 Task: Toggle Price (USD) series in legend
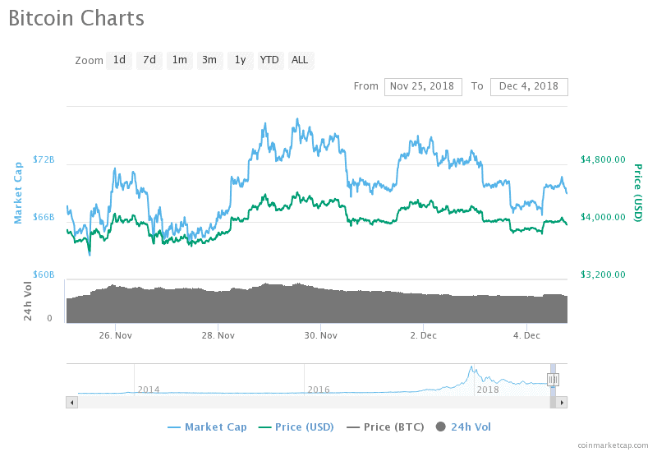(x=296, y=427)
